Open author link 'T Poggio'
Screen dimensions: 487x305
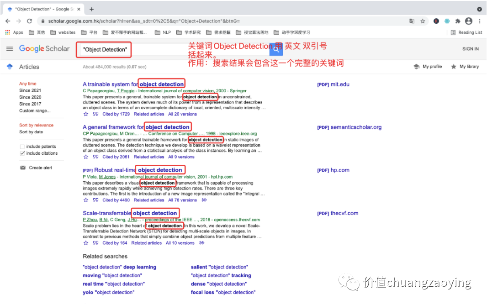click(126, 90)
